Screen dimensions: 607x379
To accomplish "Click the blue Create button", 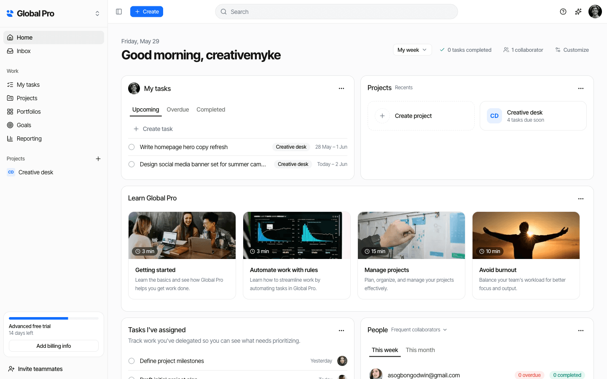I will (x=147, y=12).
